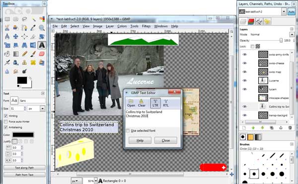The width and height of the screenshot is (298, 184).
Task: Toggle visibility of swiss-army-knife layer
Action: pyautogui.click(x=244, y=55)
